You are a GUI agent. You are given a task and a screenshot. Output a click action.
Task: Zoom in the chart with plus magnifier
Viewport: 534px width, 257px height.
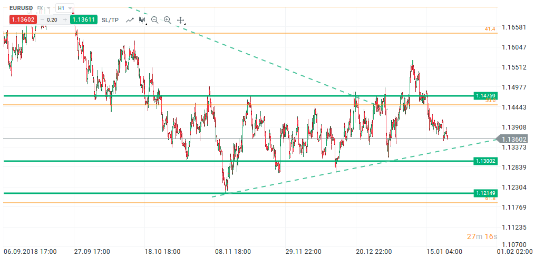tap(167, 20)
